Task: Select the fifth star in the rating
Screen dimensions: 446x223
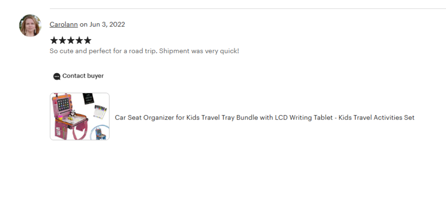Action: 87,41
